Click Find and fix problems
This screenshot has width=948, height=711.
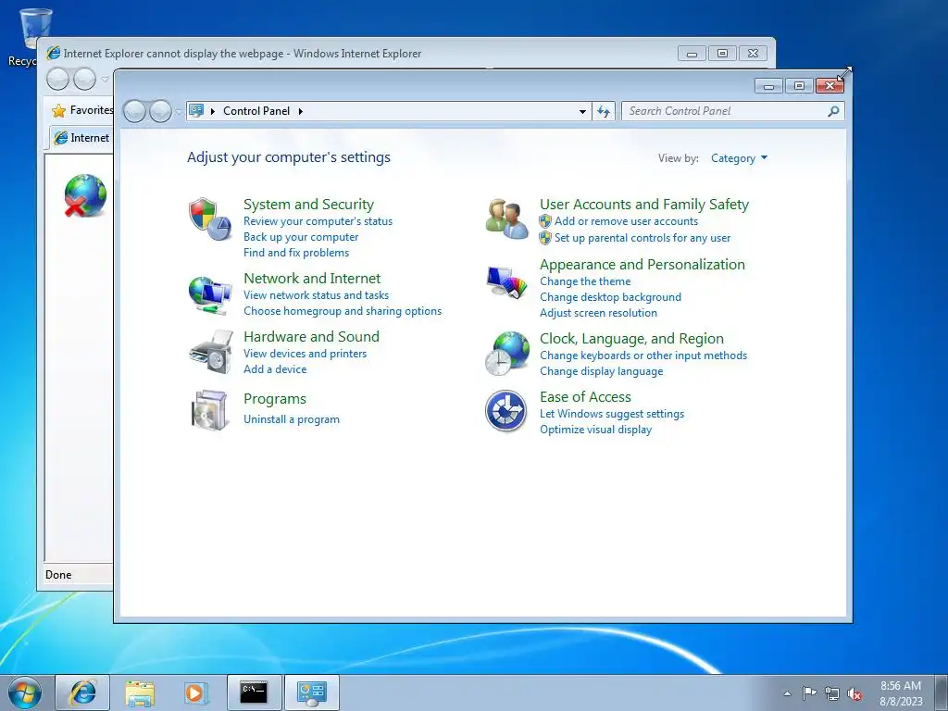tap(296, 253)
